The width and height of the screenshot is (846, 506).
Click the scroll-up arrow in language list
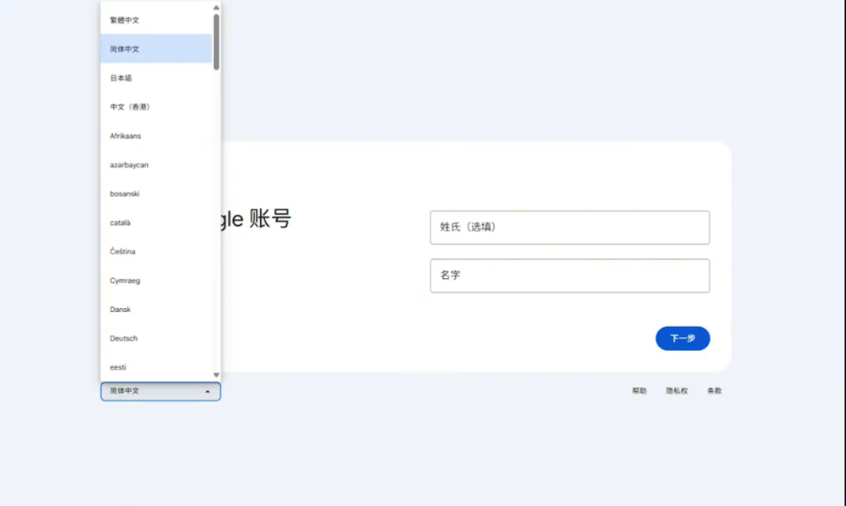(x=216, y=7)
